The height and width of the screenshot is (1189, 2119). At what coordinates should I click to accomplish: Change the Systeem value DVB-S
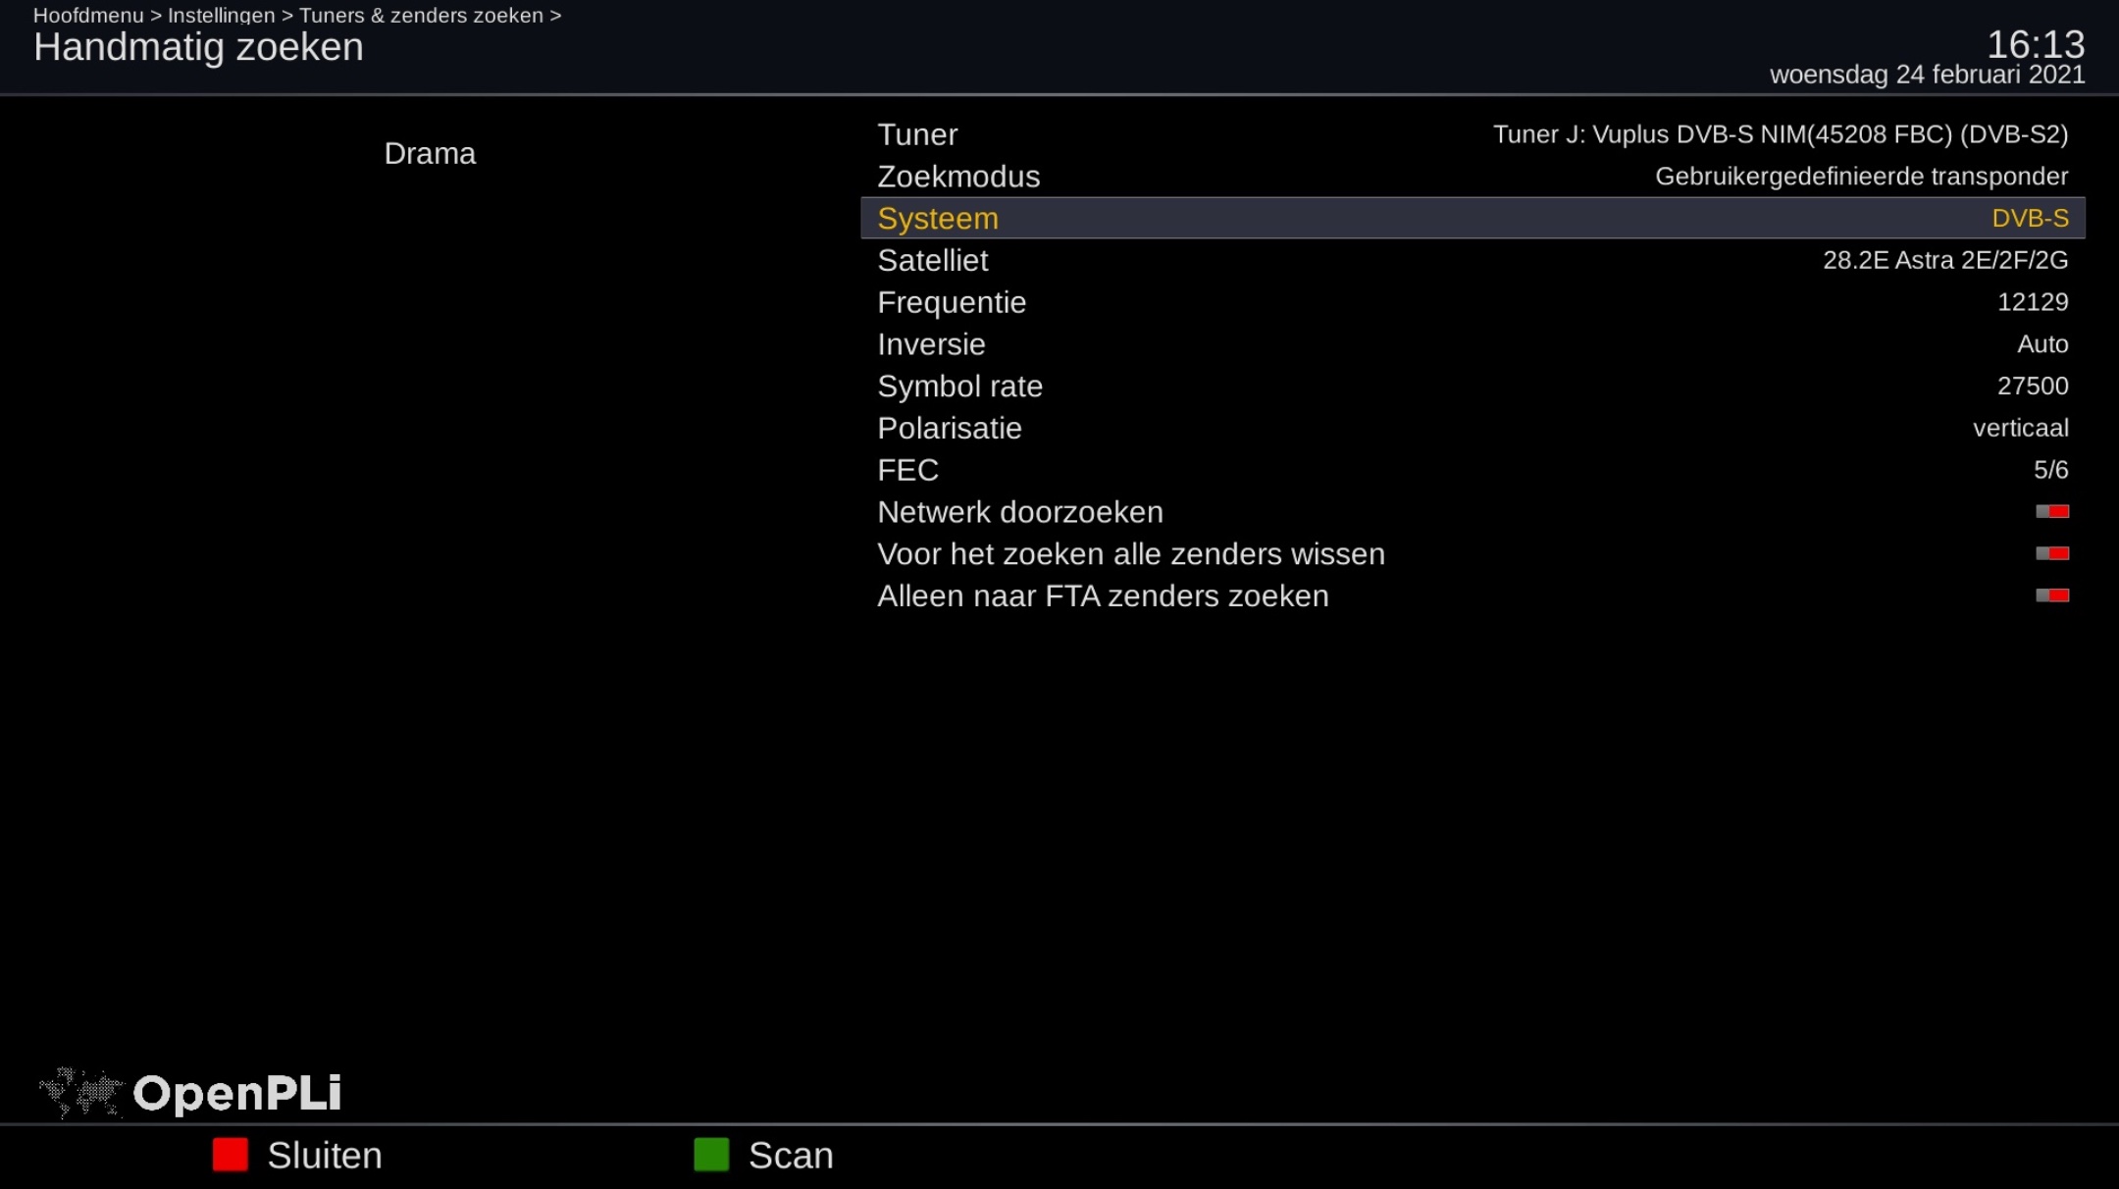click(x=2030, y=219)
